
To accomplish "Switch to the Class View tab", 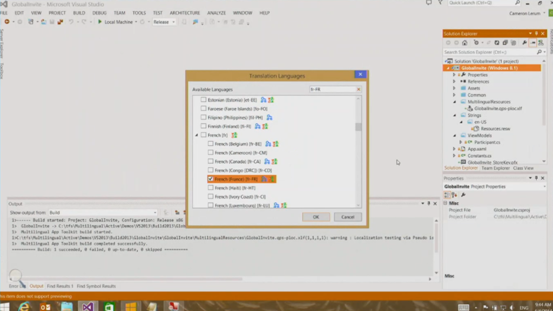I will [523, 168].
